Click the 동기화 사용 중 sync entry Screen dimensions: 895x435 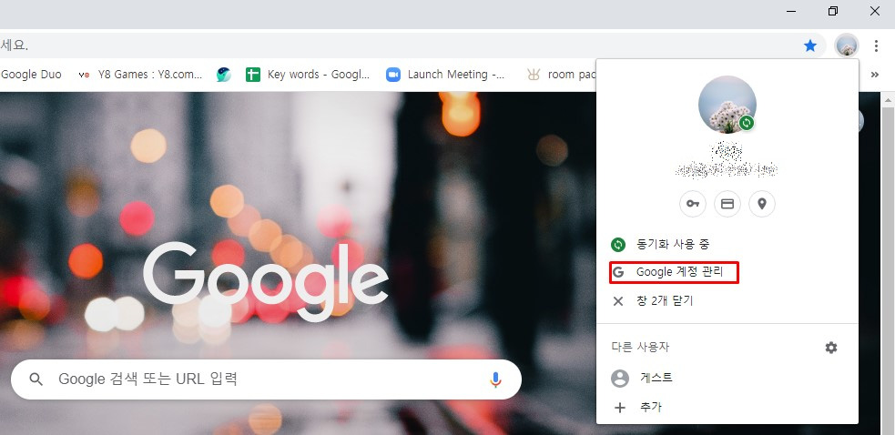727,244
